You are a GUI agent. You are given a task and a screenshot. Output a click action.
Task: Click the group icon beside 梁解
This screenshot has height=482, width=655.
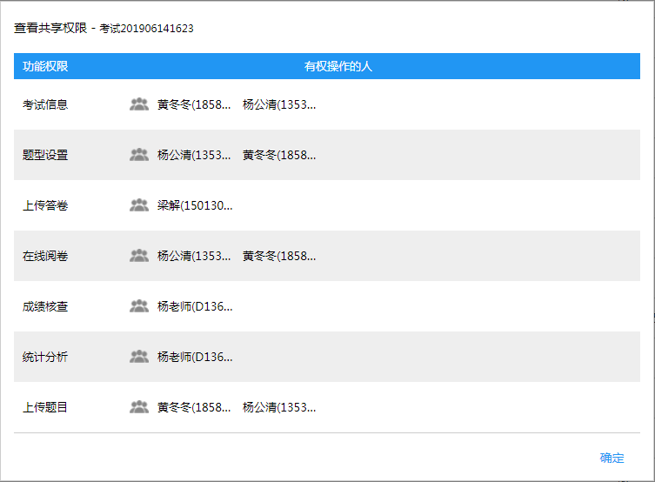tap(139, 205)
